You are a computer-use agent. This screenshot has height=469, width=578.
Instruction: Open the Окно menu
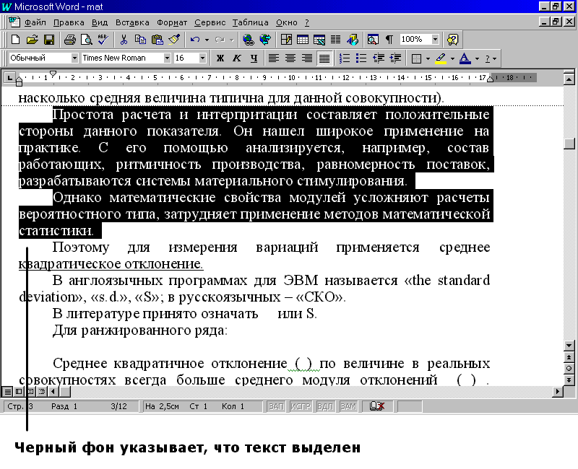tap(286, 22)
